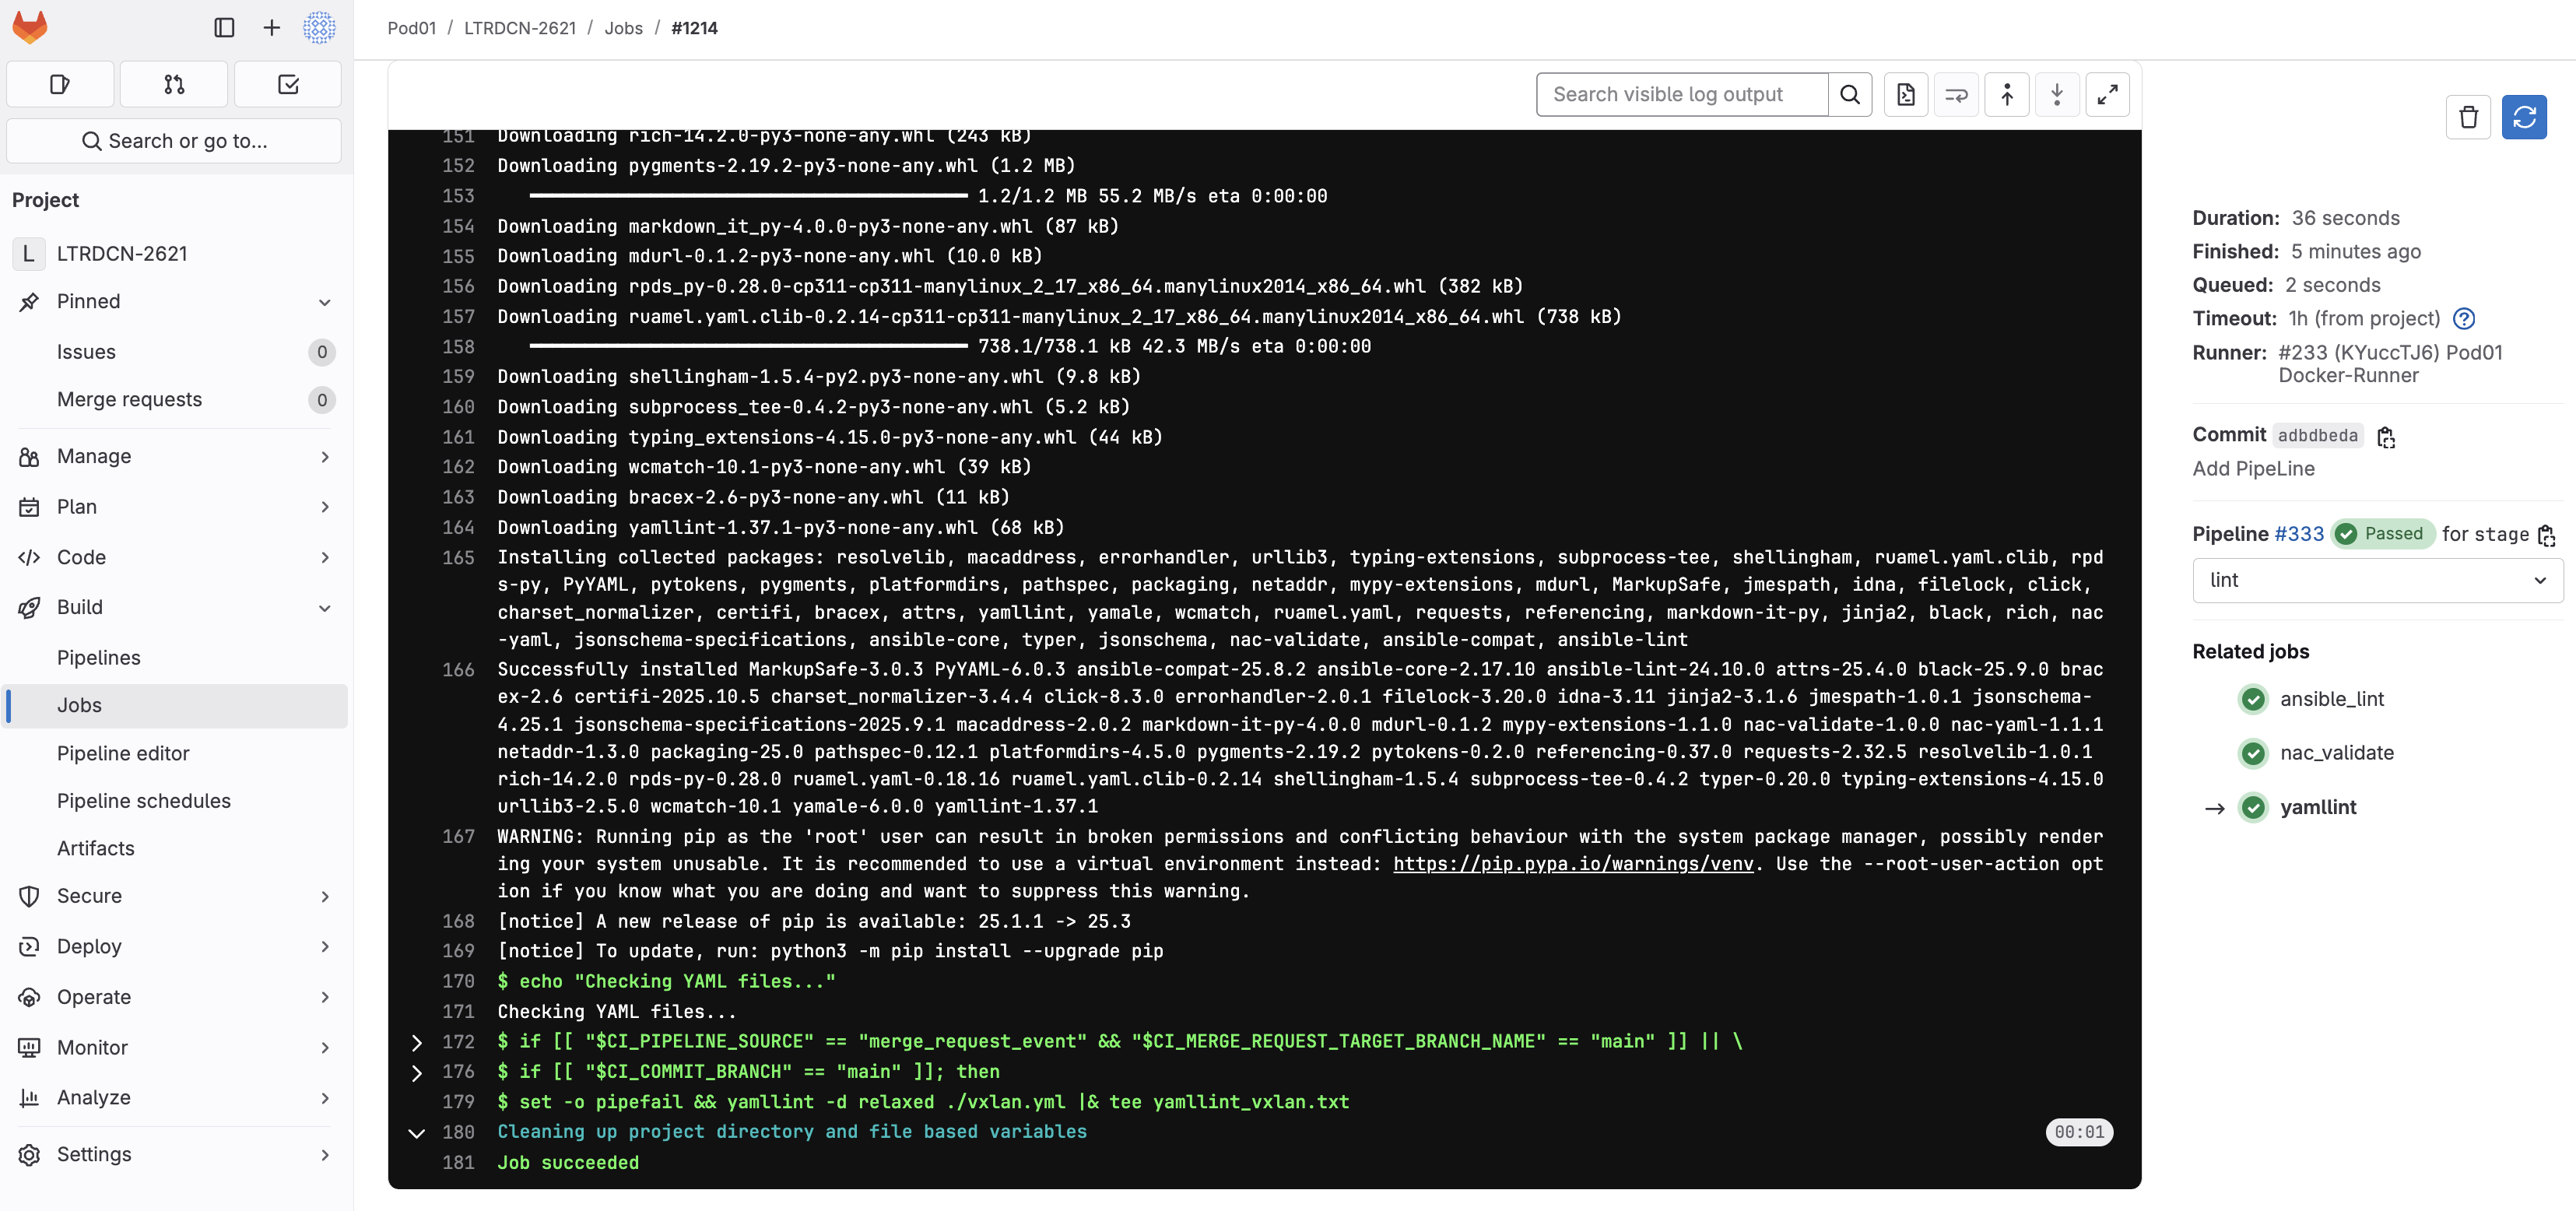This screenshot has height=1211, width=2576.
Task: Click the erase job log trash icon
Action: (2468, 118)
